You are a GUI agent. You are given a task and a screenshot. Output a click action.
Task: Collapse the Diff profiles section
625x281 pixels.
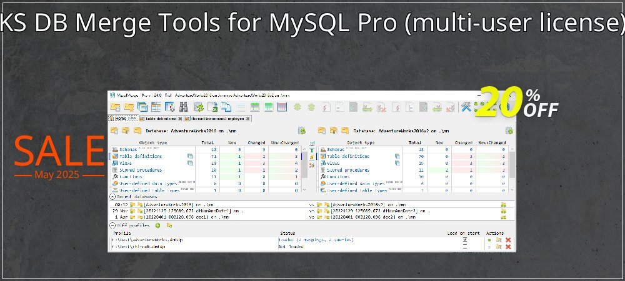pos(112,225)
